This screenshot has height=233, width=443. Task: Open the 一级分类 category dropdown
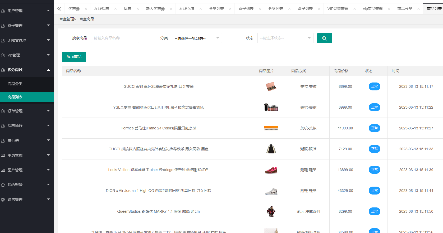197,38
